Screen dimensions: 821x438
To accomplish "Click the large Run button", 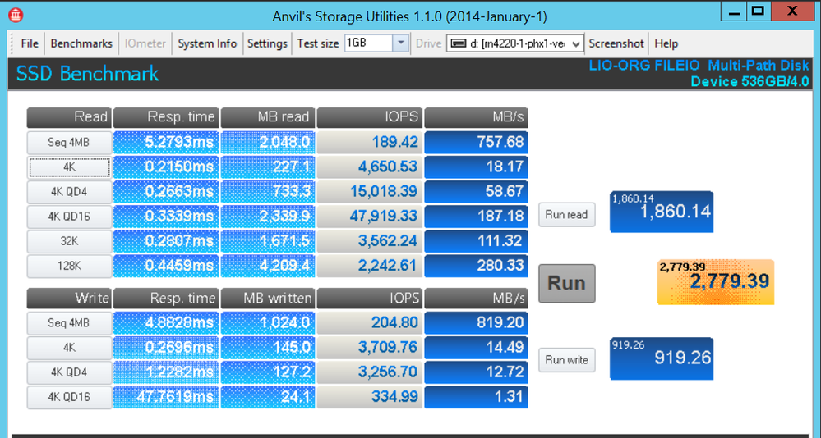I will click(566, 283).
